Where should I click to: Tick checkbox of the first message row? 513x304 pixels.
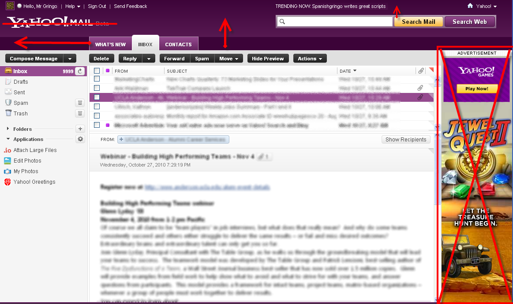[97, 79]
